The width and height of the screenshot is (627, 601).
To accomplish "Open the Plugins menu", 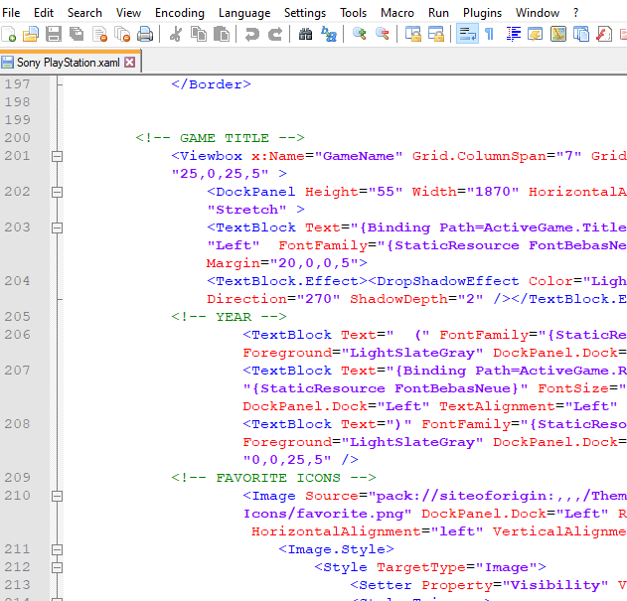I will point(482,13).
